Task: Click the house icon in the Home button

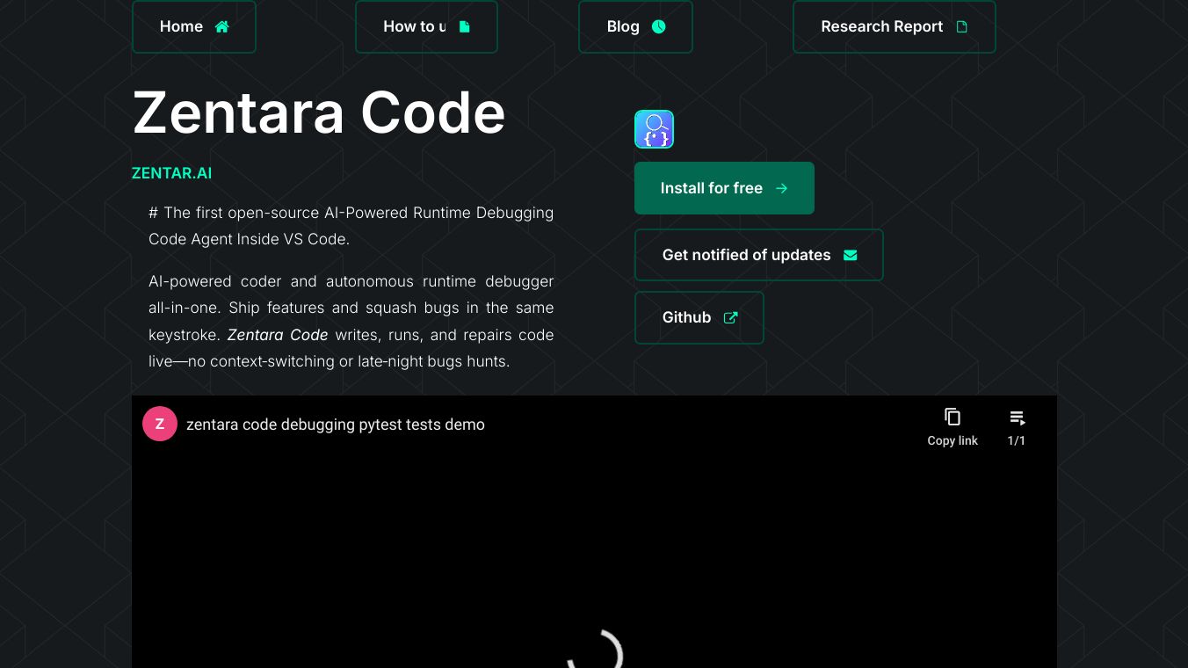Action: 221,26
